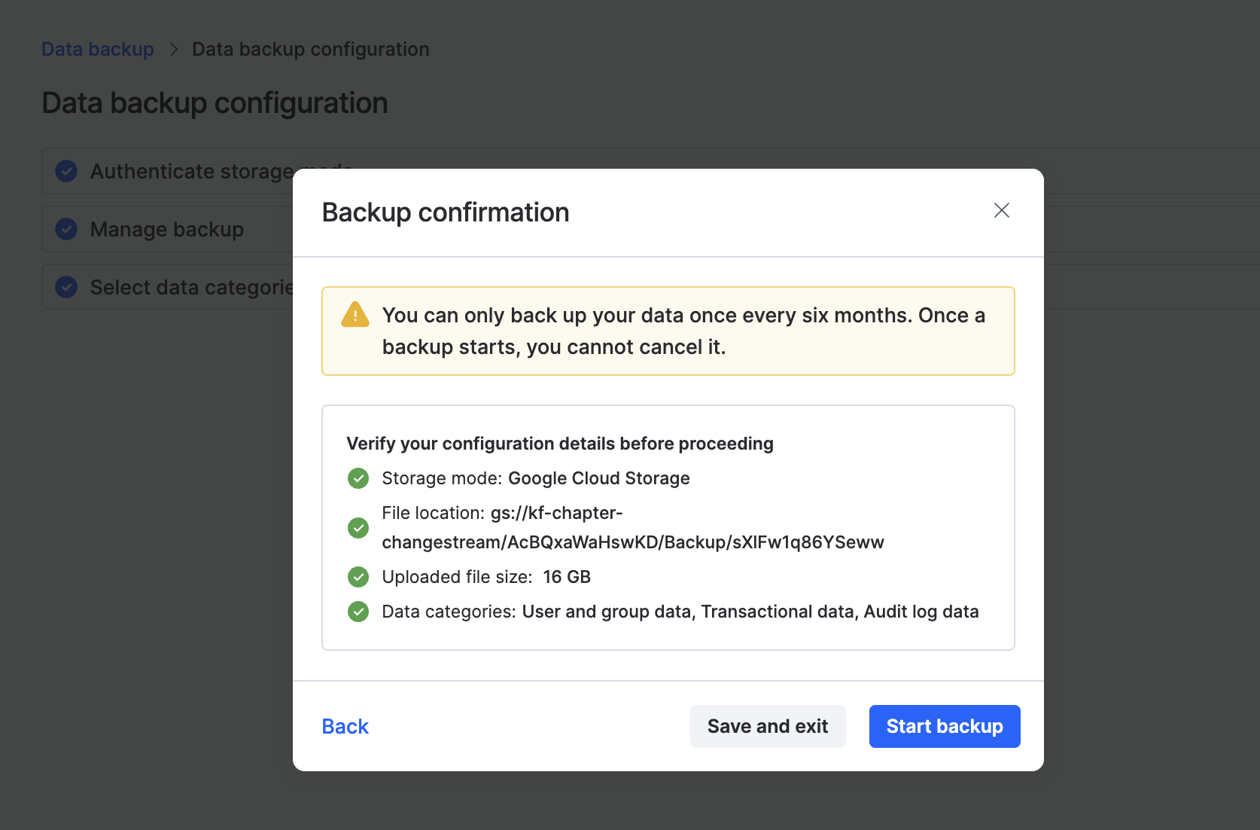The image size is (1260, 830).
Task: Click the green check beside Data categories
Action: pos(358,612)
